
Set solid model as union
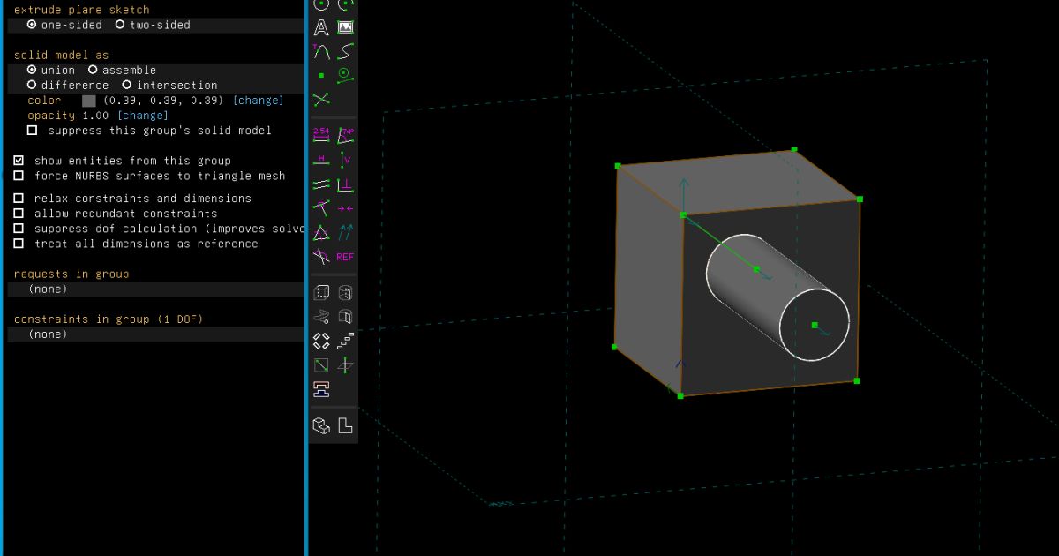51,70
